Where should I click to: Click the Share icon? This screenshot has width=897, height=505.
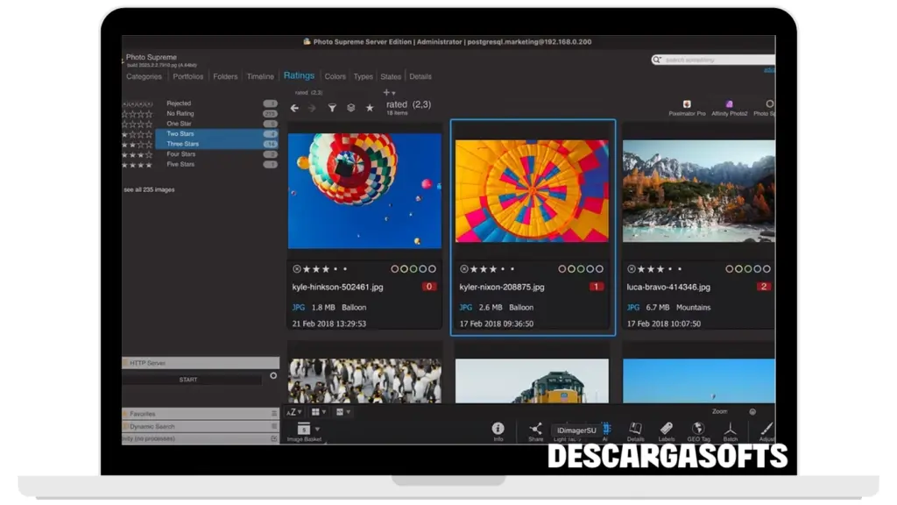pyautogui.click(x=535, y=429)
